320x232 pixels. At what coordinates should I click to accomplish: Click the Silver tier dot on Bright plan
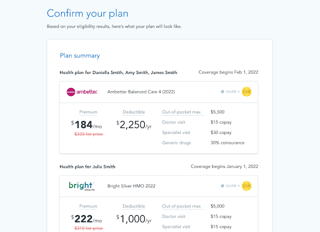[222, 186]
